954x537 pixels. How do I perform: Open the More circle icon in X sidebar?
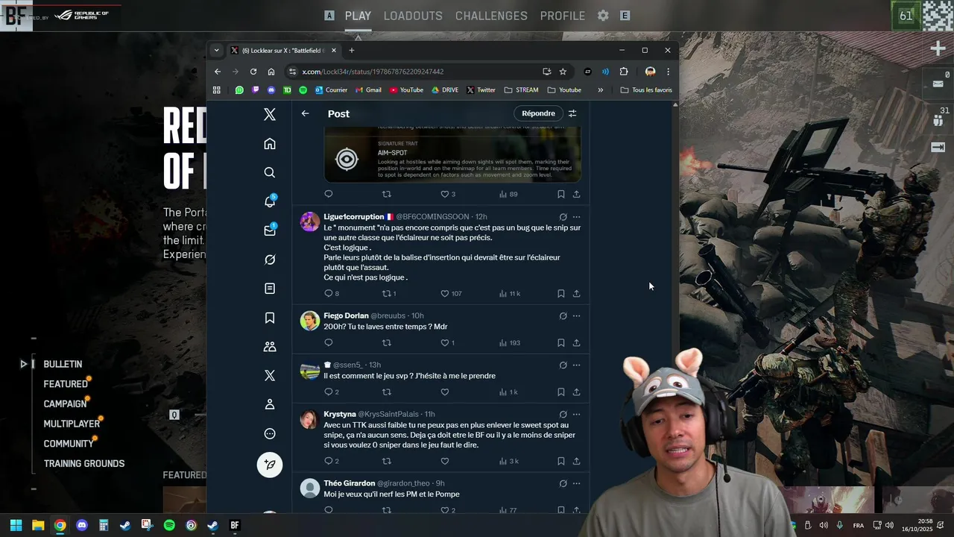[x=270, y=433]
